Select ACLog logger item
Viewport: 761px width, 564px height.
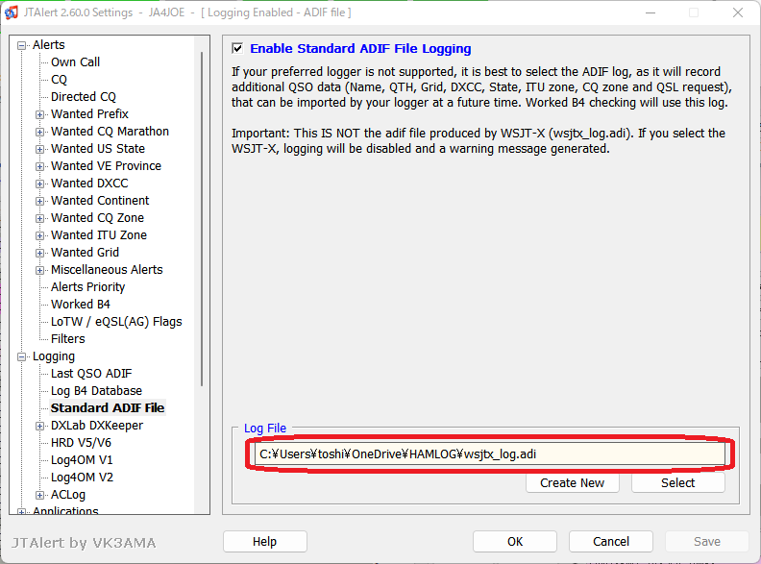point(68,495)
